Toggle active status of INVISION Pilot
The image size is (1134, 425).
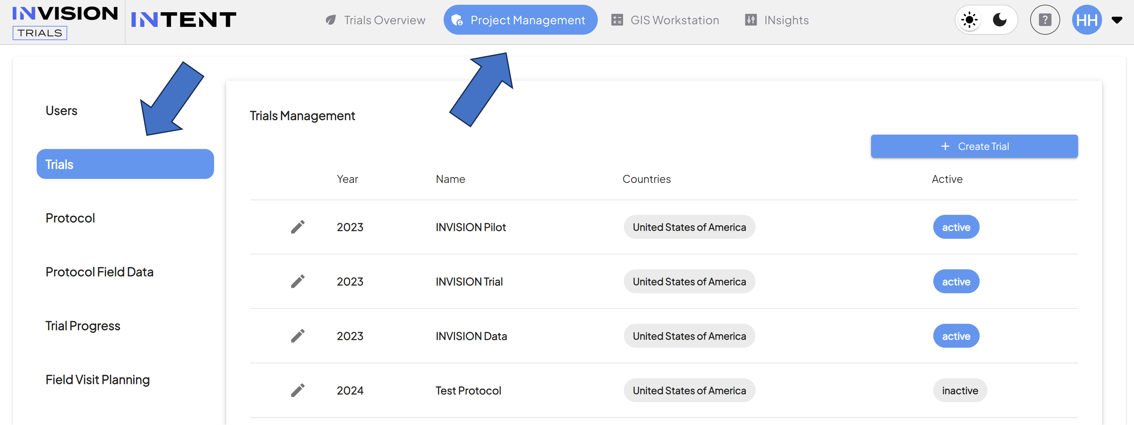pos(956,227)
